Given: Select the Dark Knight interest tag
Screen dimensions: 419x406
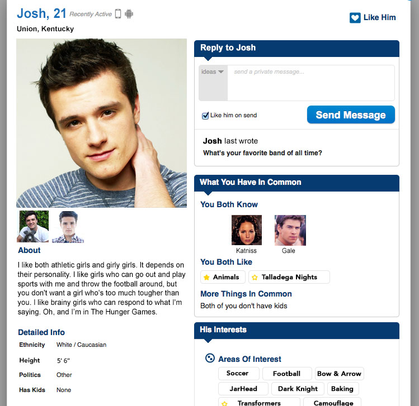Looking at the screenshot, I should coord(298,389).
